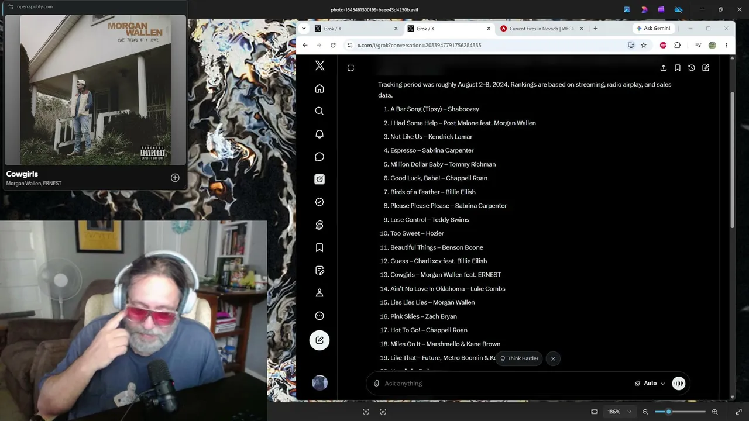Go back in Chrome
This screenshot has width=749, height=421.
click(x=305, y=45)
